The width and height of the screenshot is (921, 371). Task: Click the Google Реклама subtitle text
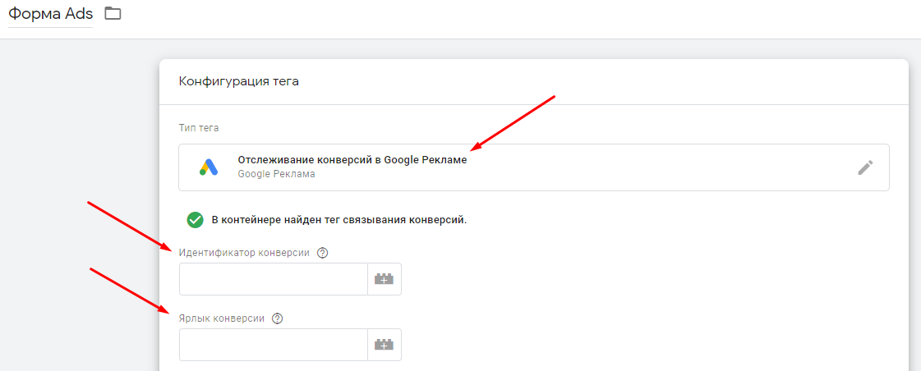(276, 174)
